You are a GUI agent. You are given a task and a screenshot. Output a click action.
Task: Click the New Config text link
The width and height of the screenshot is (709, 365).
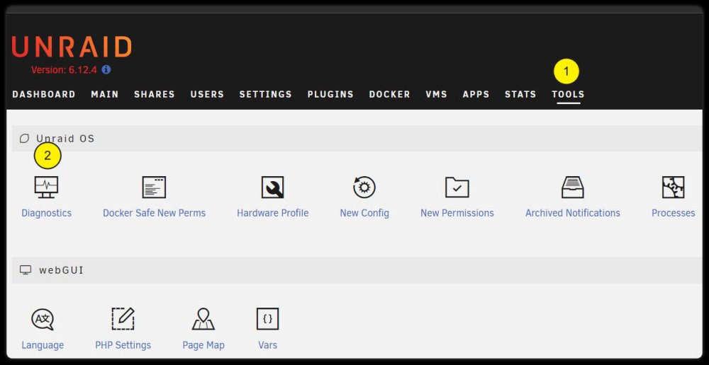click(x=364, y=213)
